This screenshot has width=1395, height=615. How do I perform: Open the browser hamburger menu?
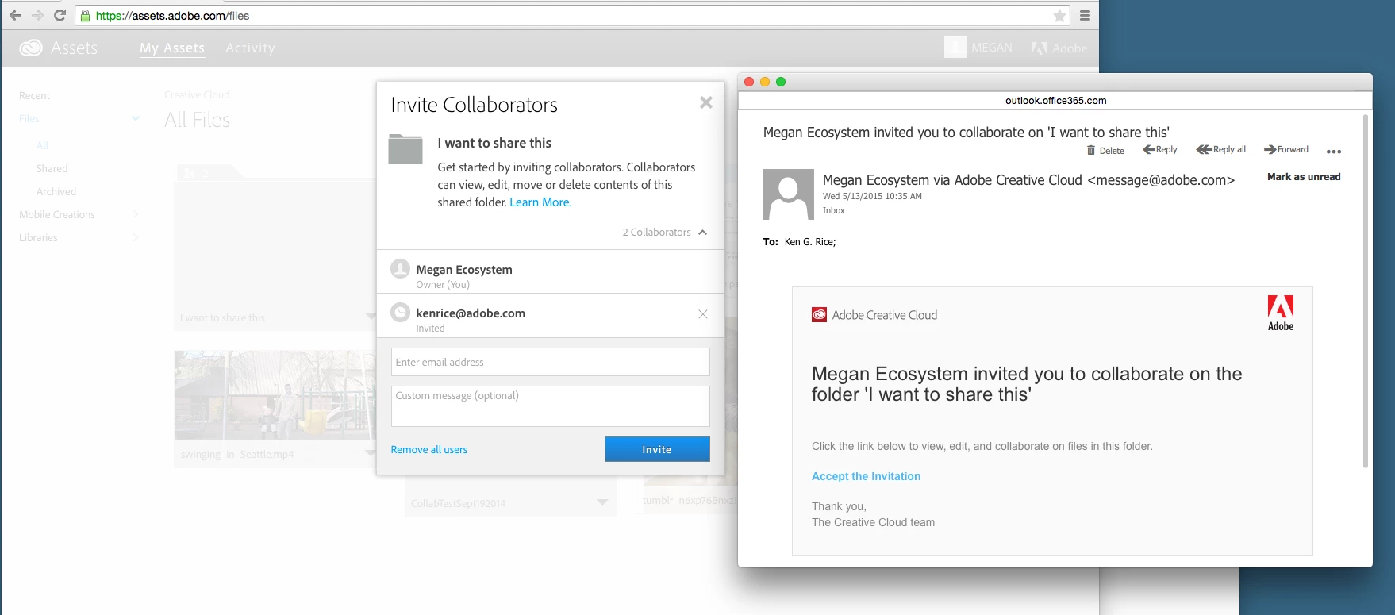coord(1085,16)
